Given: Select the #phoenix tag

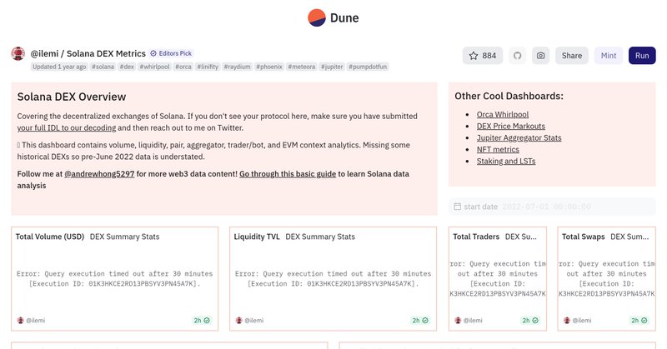Looking at the screenshot, I should pos(268,67).
